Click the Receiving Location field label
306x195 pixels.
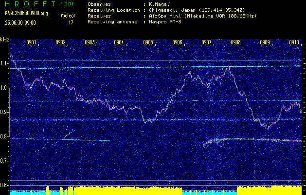pyautogui.click(x=114, y=10)
